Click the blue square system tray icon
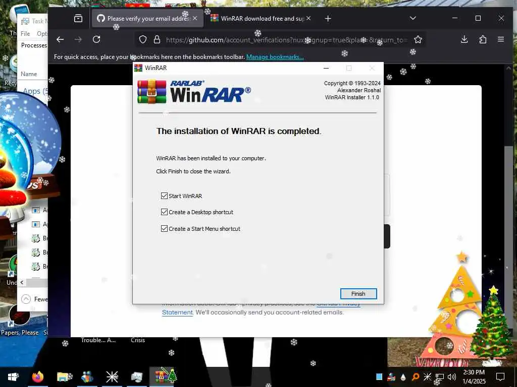 [379, 377]
